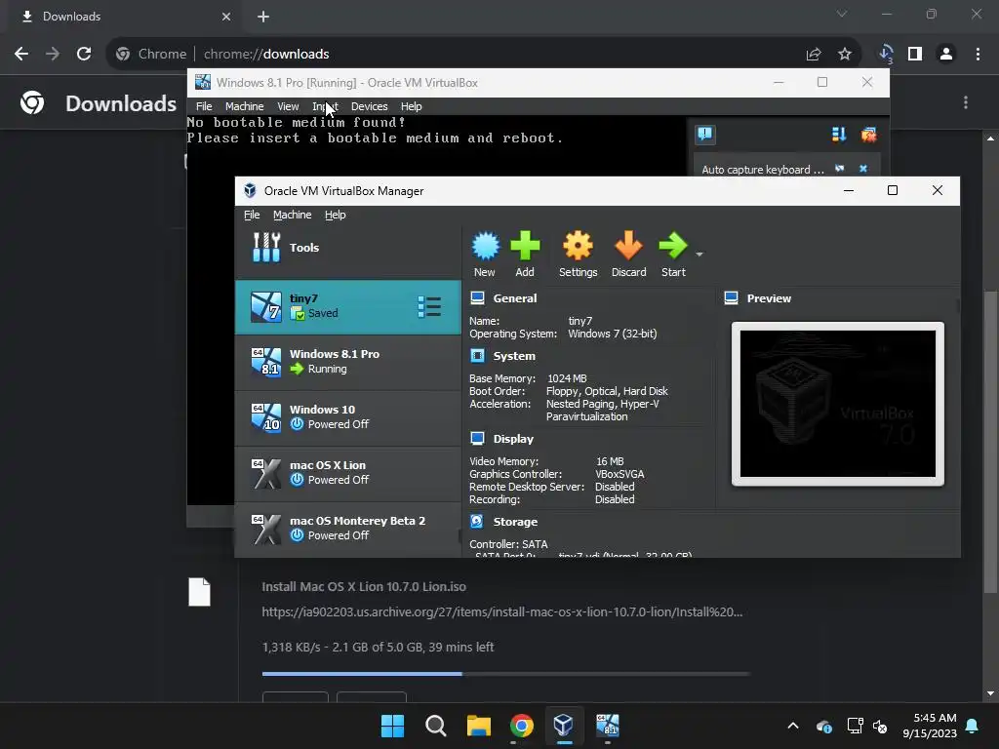Open Chrome tab search chevron

(842, 14)
